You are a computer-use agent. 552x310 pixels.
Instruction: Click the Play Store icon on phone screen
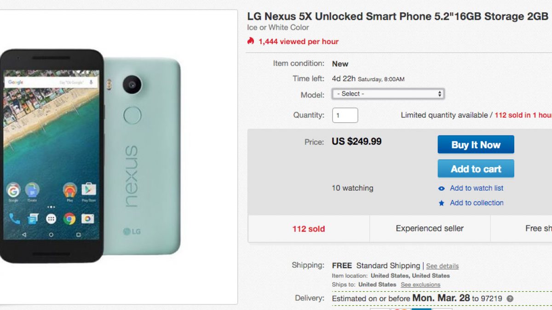[x=88, y=189]
